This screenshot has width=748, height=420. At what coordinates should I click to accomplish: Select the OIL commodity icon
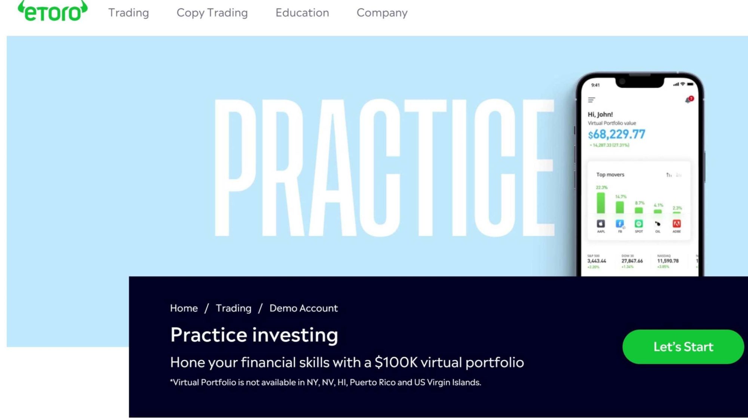coord(657,224)
